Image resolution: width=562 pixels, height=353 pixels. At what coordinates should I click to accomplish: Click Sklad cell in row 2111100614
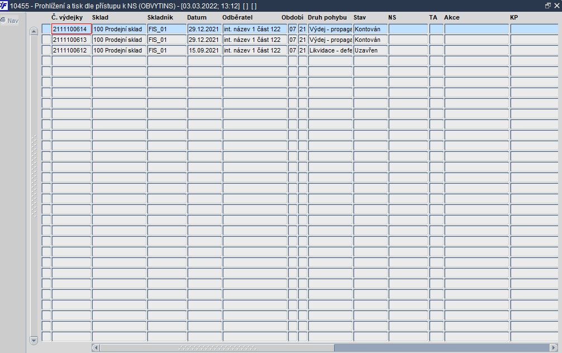point(119,29)
